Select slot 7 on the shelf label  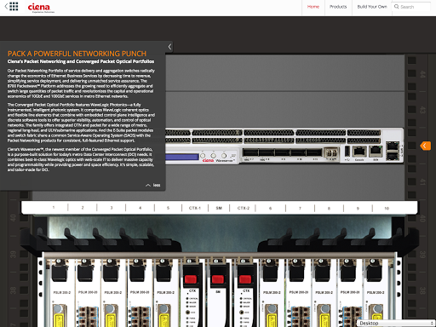point(300,208)
